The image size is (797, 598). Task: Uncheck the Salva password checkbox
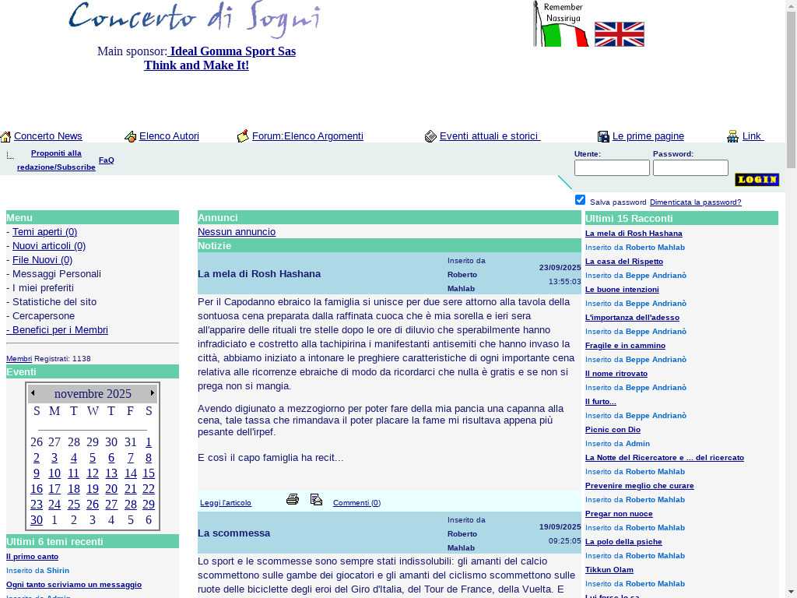(x=580, y=200)
